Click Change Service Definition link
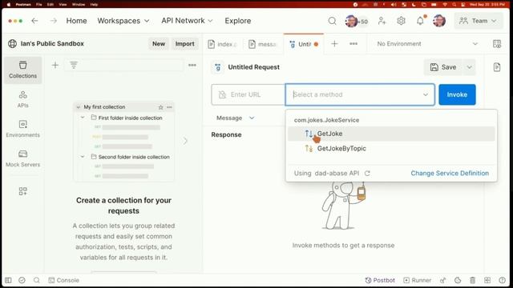This screenshot has height=288, width=513. tap(450, 174)
